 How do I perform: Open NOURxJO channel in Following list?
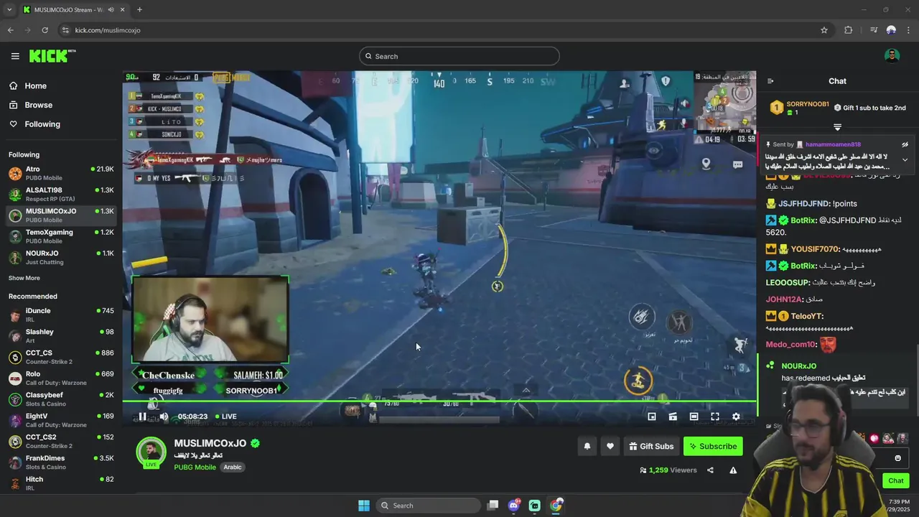click(x=61, y=257)
